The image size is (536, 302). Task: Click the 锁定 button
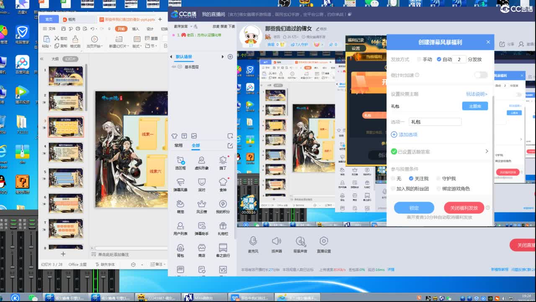[x=414, y=208]
